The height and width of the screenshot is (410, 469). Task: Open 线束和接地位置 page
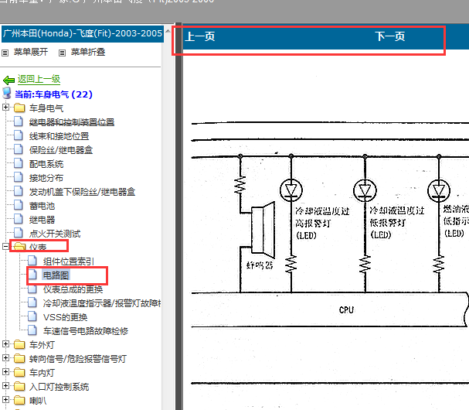click(x=59, y=136)
